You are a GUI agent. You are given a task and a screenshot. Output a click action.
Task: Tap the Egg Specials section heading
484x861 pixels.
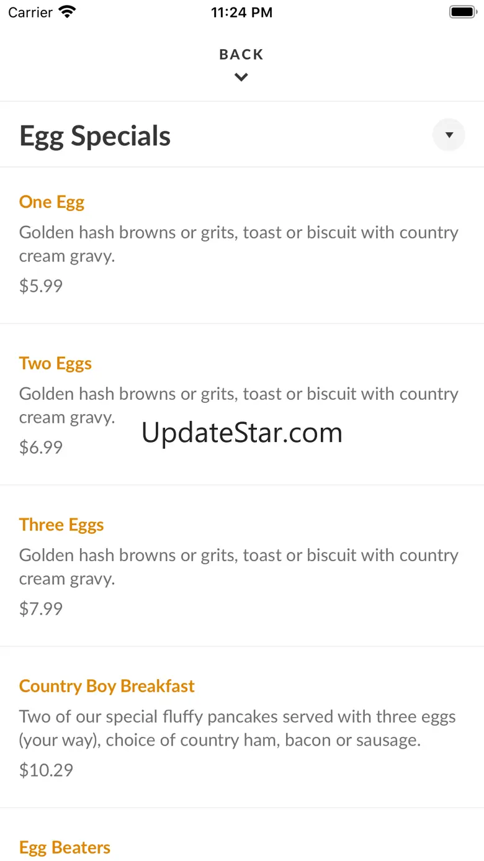(95, 136)
